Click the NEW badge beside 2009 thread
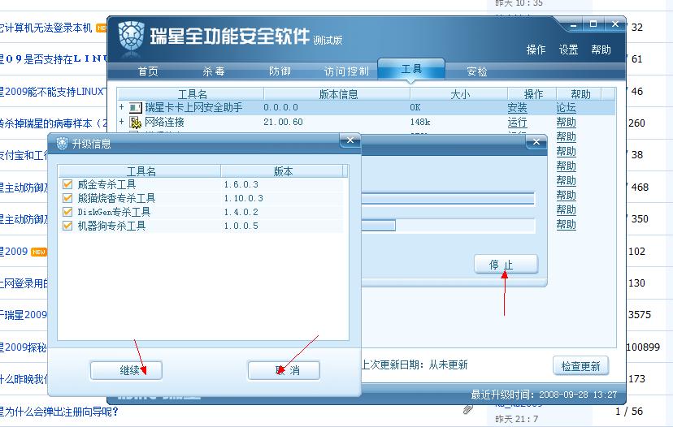Viewport: 673px width, 427px height. click(39, 252)
